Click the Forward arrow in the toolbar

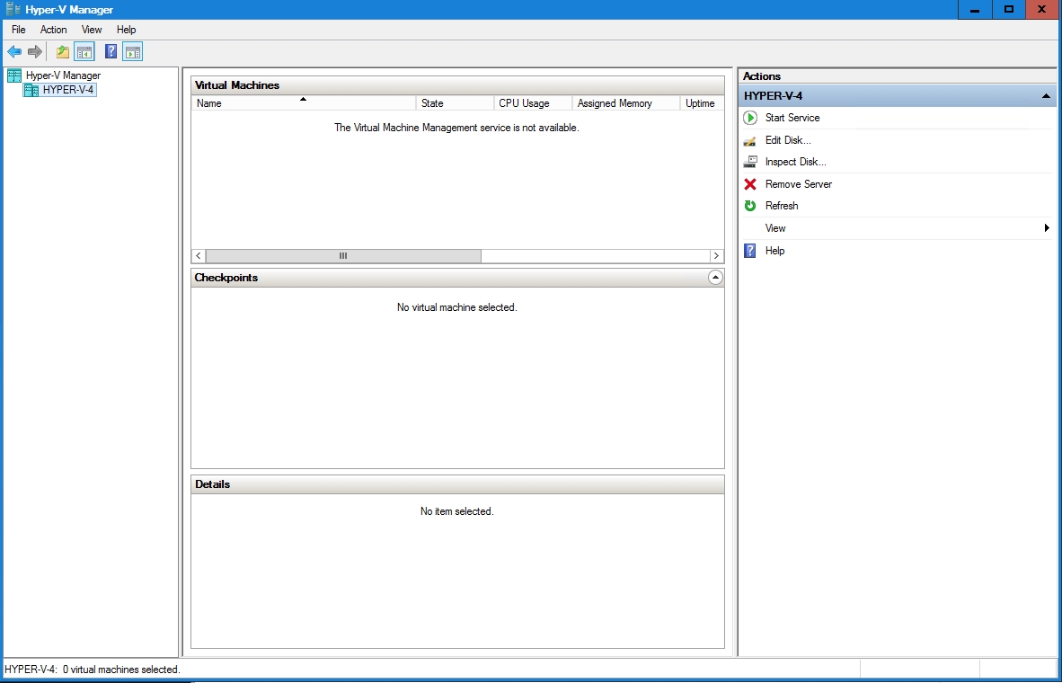point(35,51)
